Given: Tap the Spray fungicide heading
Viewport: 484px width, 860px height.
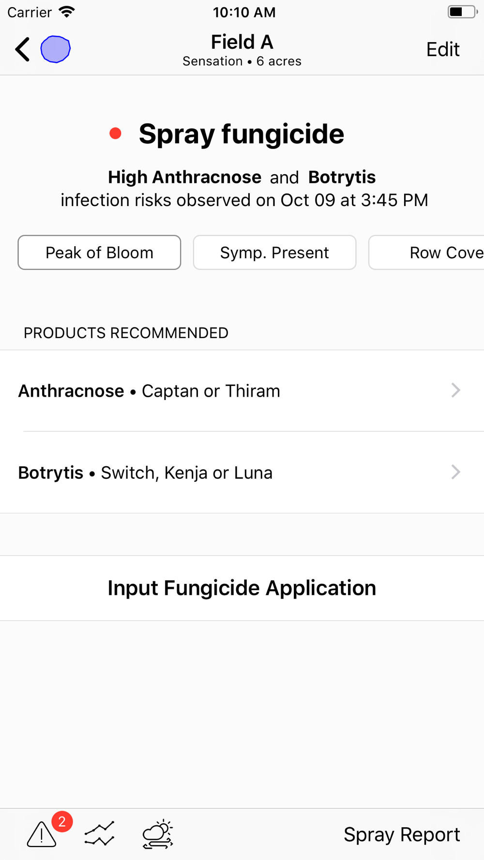Looking at the screenshot, I should (242, 134).
